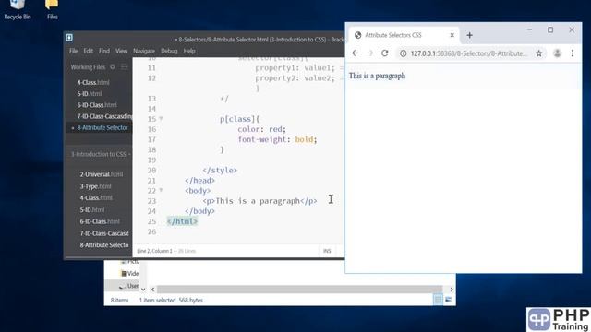Click the paragraph tag on line 23

259,201
